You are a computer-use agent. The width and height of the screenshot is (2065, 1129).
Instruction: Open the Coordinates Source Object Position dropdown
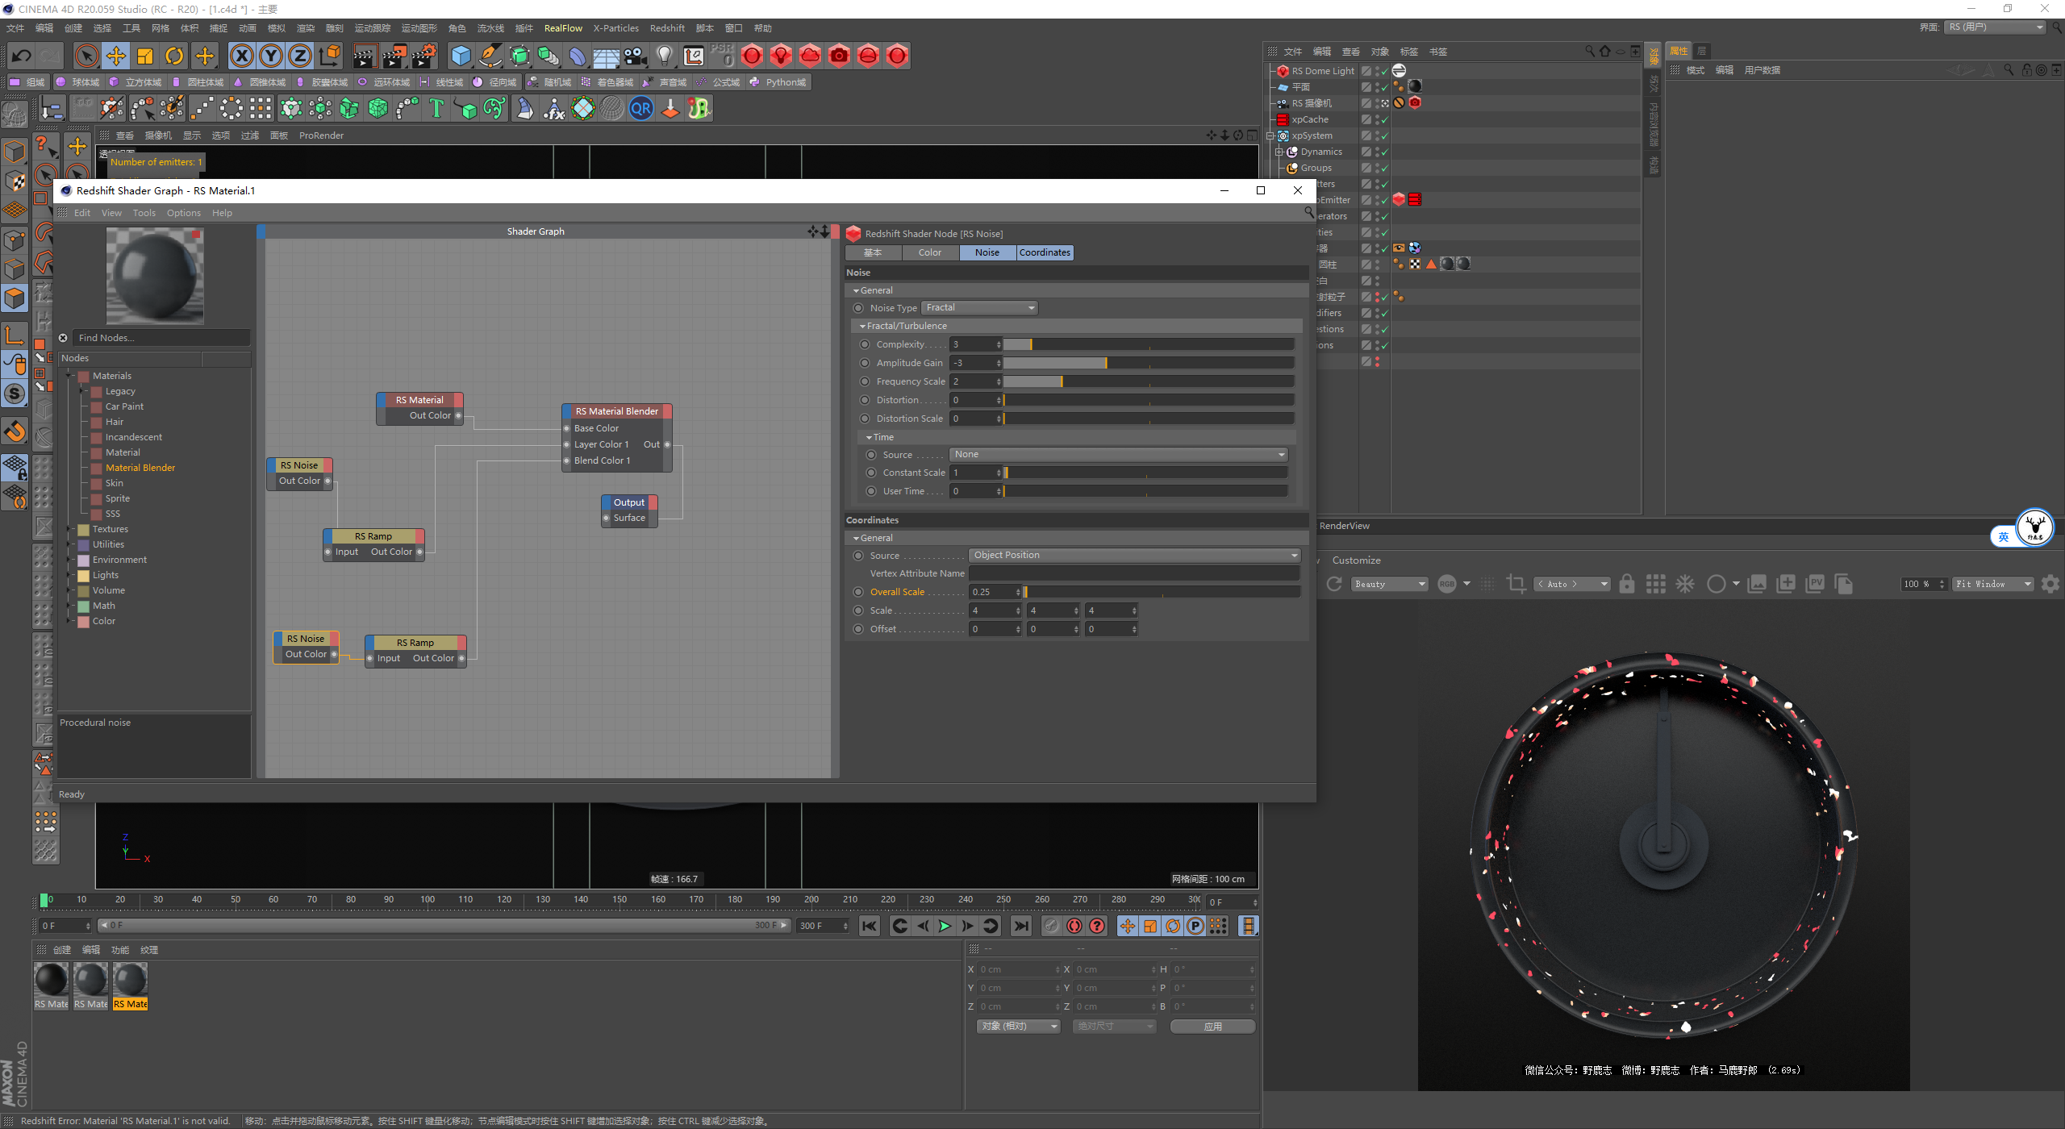1134,556
